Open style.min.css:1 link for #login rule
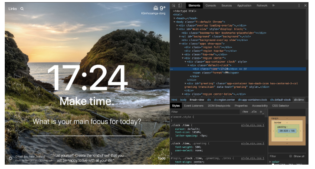Image resolution: width=315 pixels, height=169 pixels. 253,158
